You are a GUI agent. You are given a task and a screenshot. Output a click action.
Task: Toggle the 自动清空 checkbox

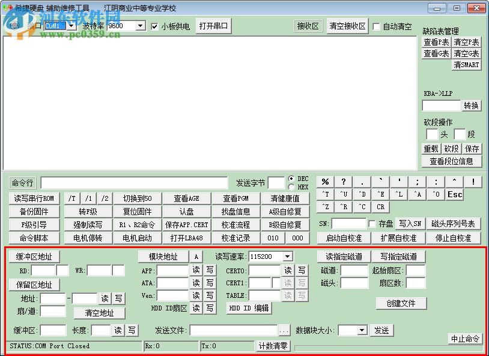tap(377, 26)
